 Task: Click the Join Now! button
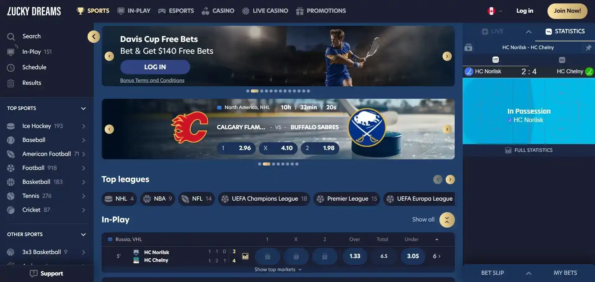[567, 11]
